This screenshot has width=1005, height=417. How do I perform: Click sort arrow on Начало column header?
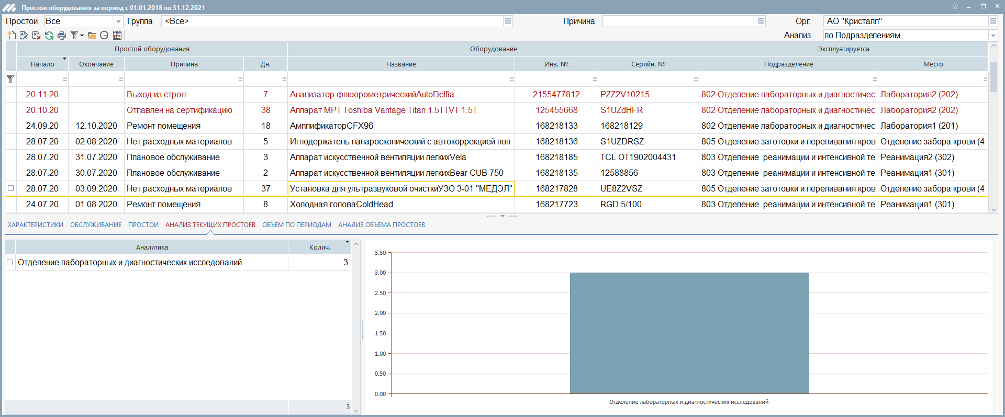point(64,59)
